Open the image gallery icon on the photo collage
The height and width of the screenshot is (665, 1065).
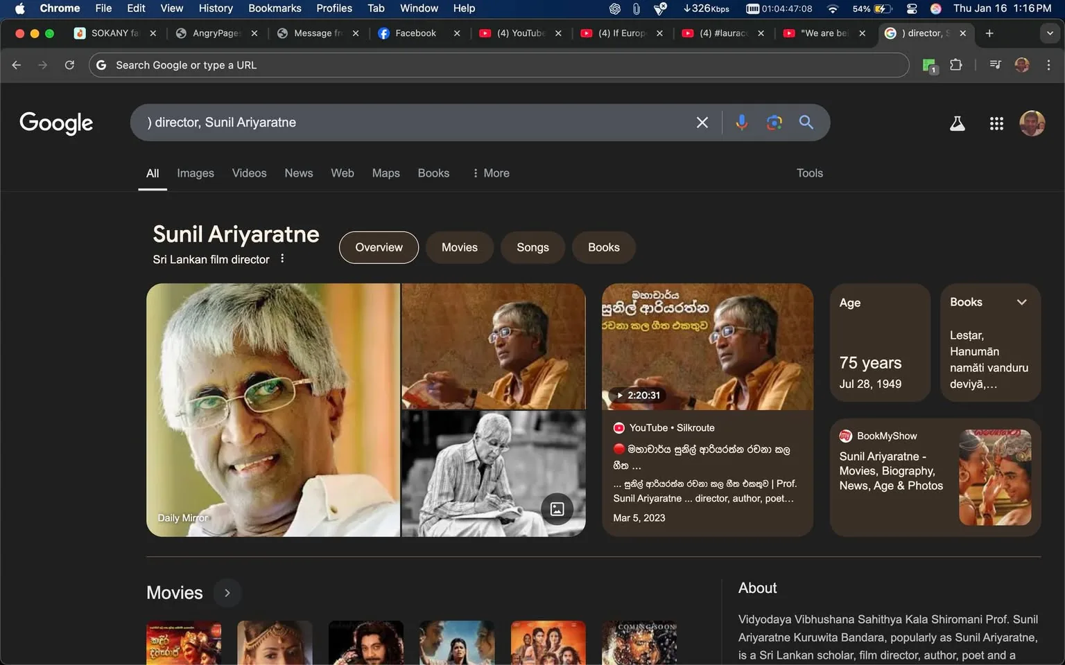[557, 508]
